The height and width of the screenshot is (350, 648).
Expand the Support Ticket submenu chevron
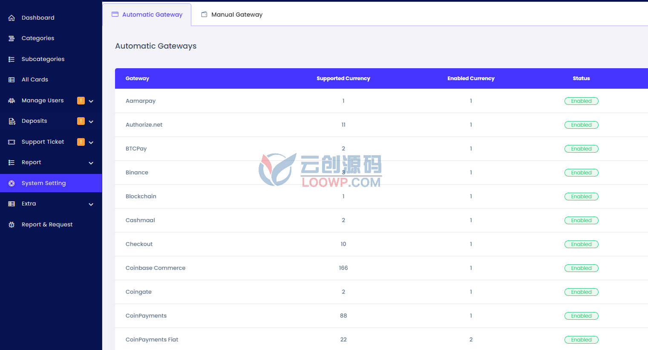tap(91, 142)
